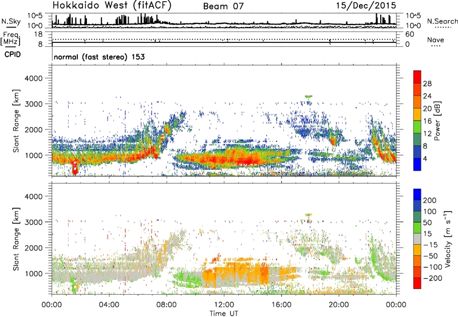
Task: Click the velocity colorbar red bottom segment
Action: point(417,283)
